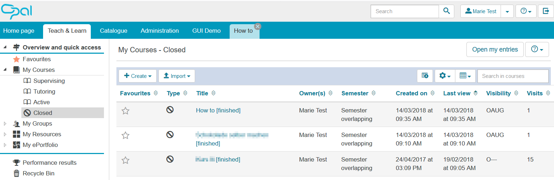
Task: Mark the 15-visit course as favourite
Action: click(125, 160)
